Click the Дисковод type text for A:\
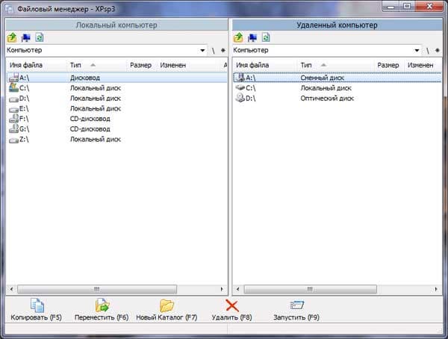The image size is (448, 339). pyautogui.click(x=85, y=78)
